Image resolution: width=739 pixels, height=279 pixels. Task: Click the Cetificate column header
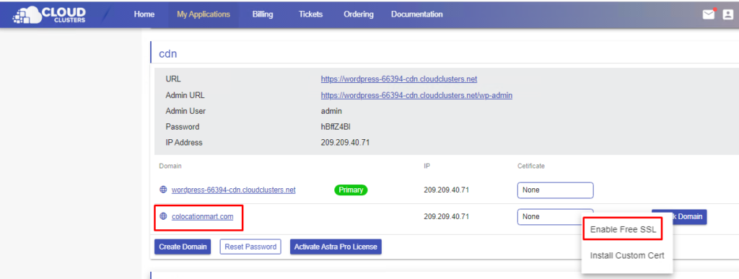point(530,166)
